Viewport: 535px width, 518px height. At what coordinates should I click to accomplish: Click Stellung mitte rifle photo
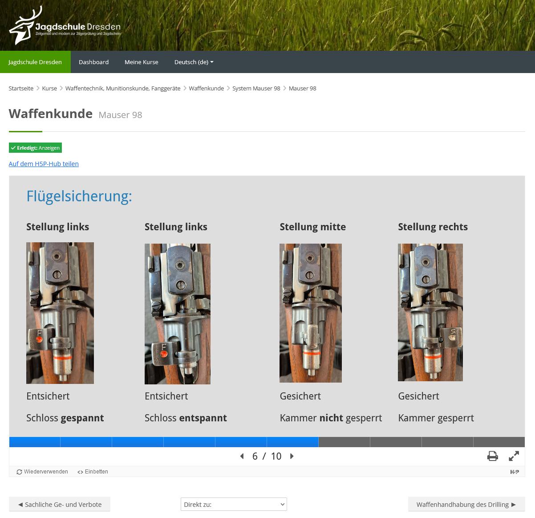coord(311,313)
